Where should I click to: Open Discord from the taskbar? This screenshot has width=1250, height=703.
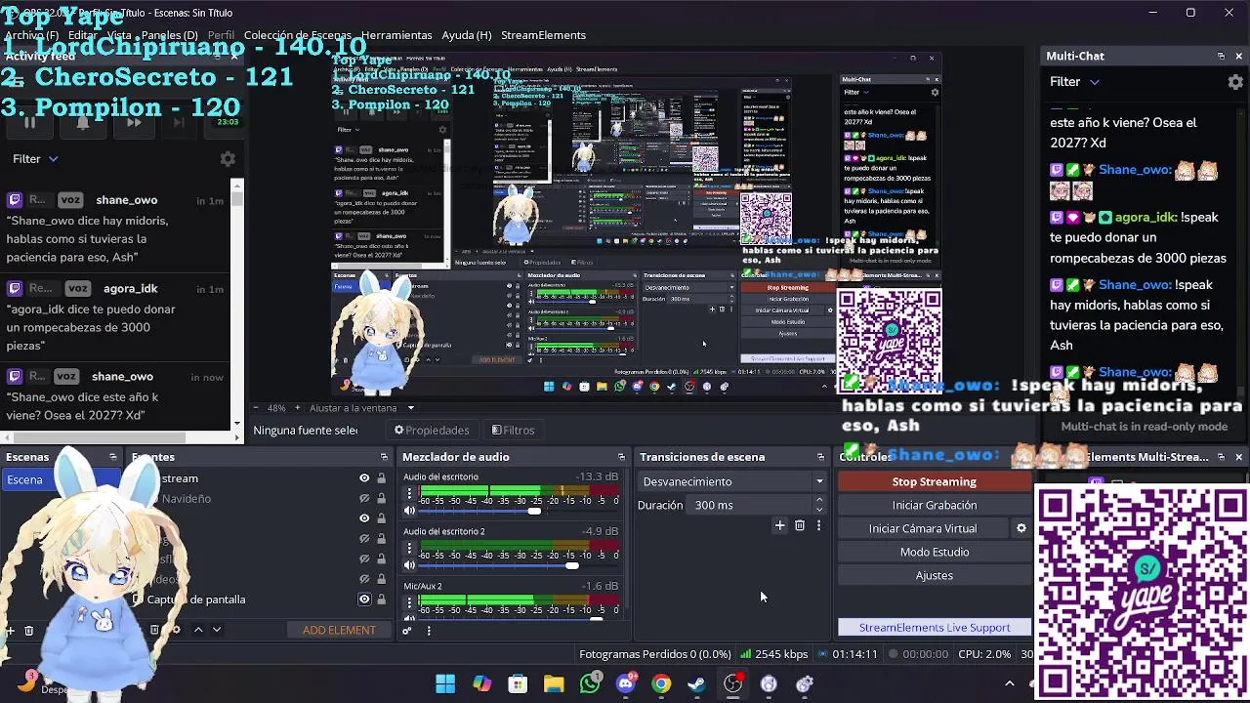tap(626, 683)
